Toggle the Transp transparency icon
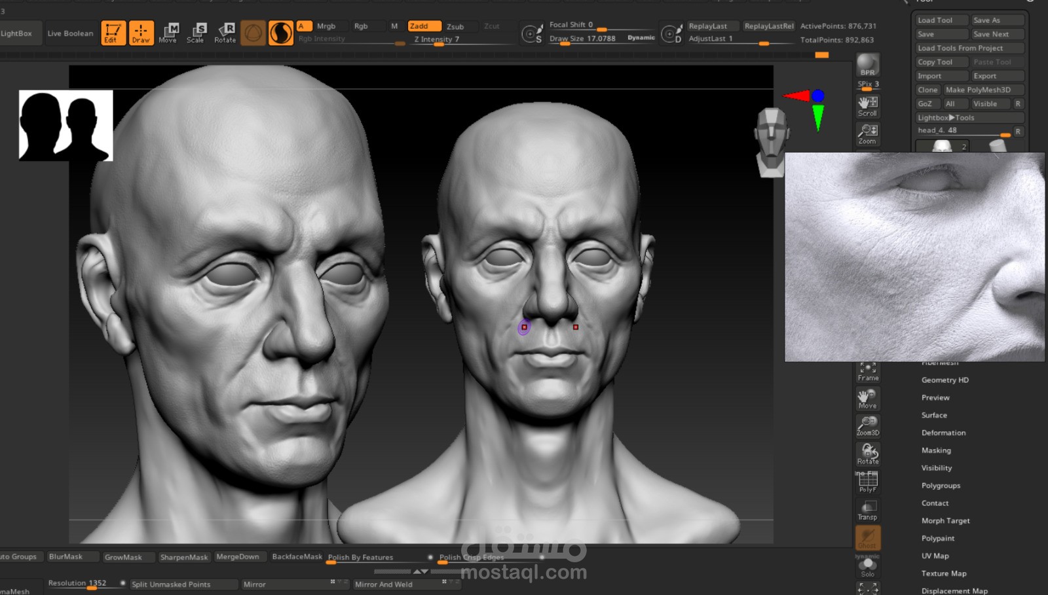This screenshot has height=595, width=1048. click(x=868, y=511)
